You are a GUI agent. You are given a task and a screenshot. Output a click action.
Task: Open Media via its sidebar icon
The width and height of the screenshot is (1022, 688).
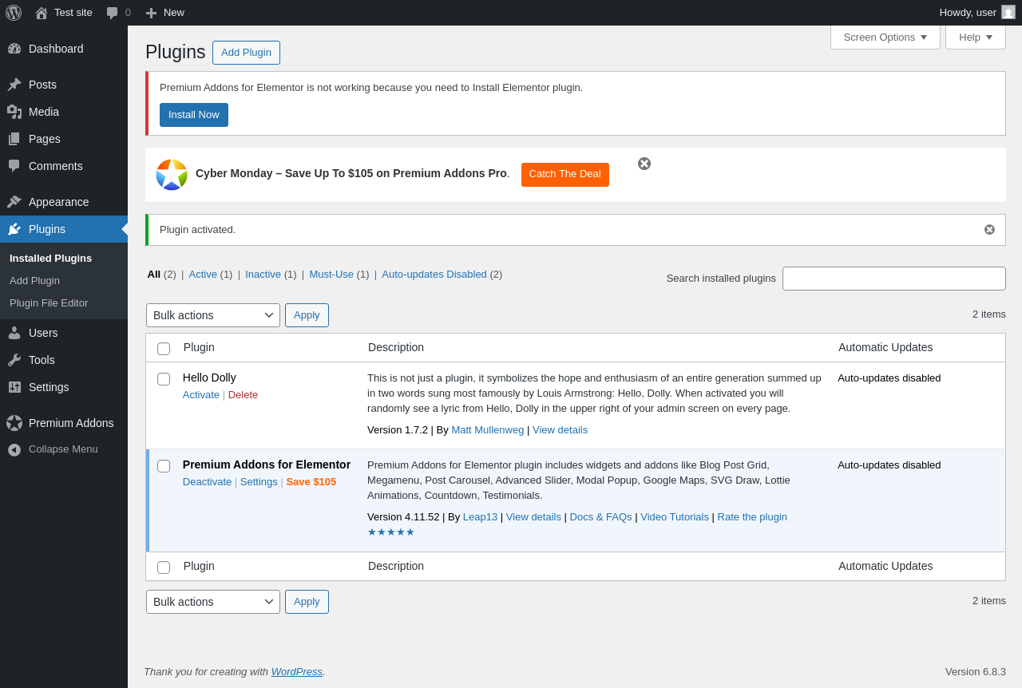[x=14, y=112]
